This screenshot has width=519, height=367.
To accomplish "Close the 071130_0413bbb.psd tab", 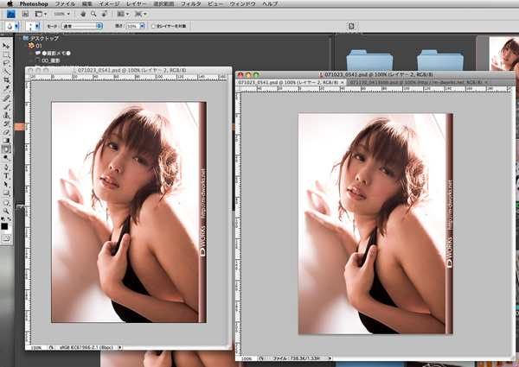I will 486,82.
